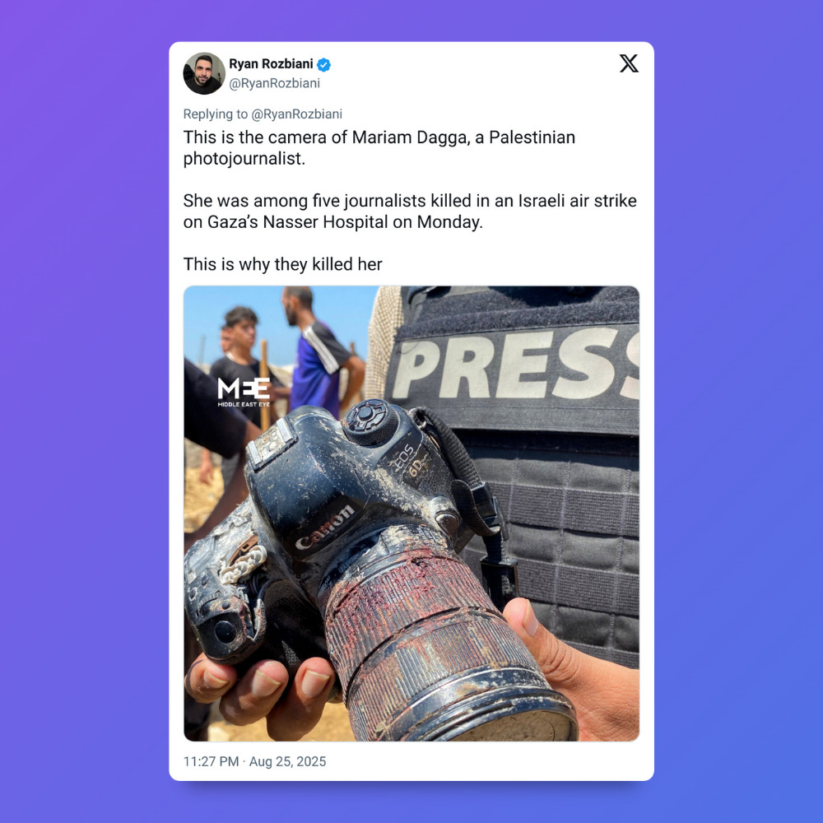Click the tweet text mentioning Mariam Dagga

(x=379, y=148)
